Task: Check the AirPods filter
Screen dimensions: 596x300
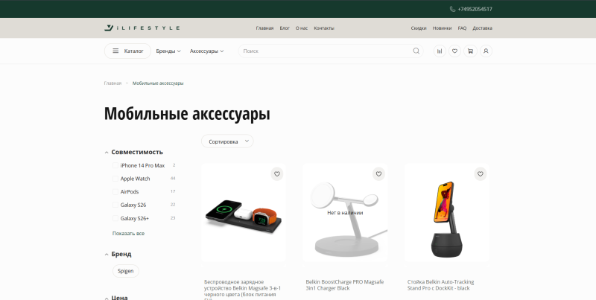Action: point(115,192)
